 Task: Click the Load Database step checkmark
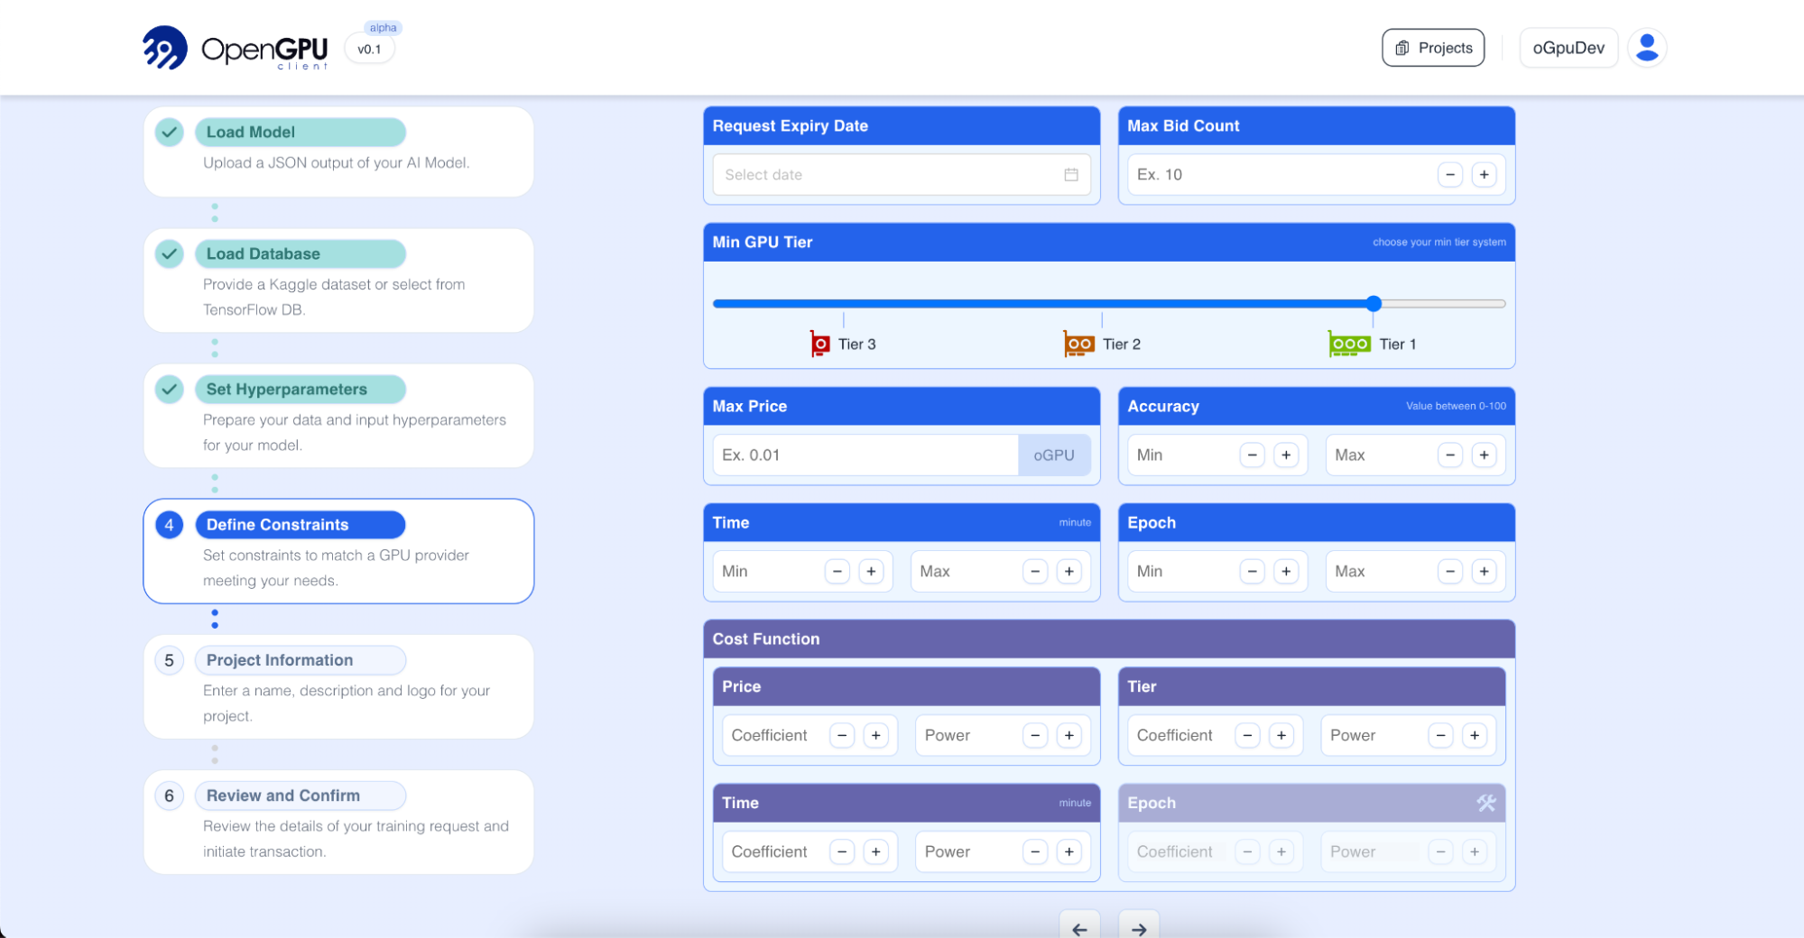coord(170,254)
